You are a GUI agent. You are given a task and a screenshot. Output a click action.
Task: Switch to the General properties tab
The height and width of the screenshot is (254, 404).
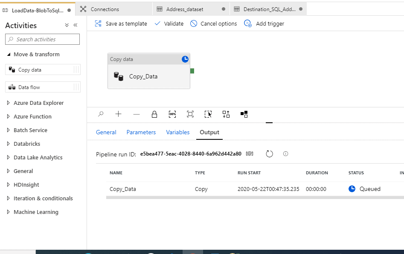click(x=106, y=132)
